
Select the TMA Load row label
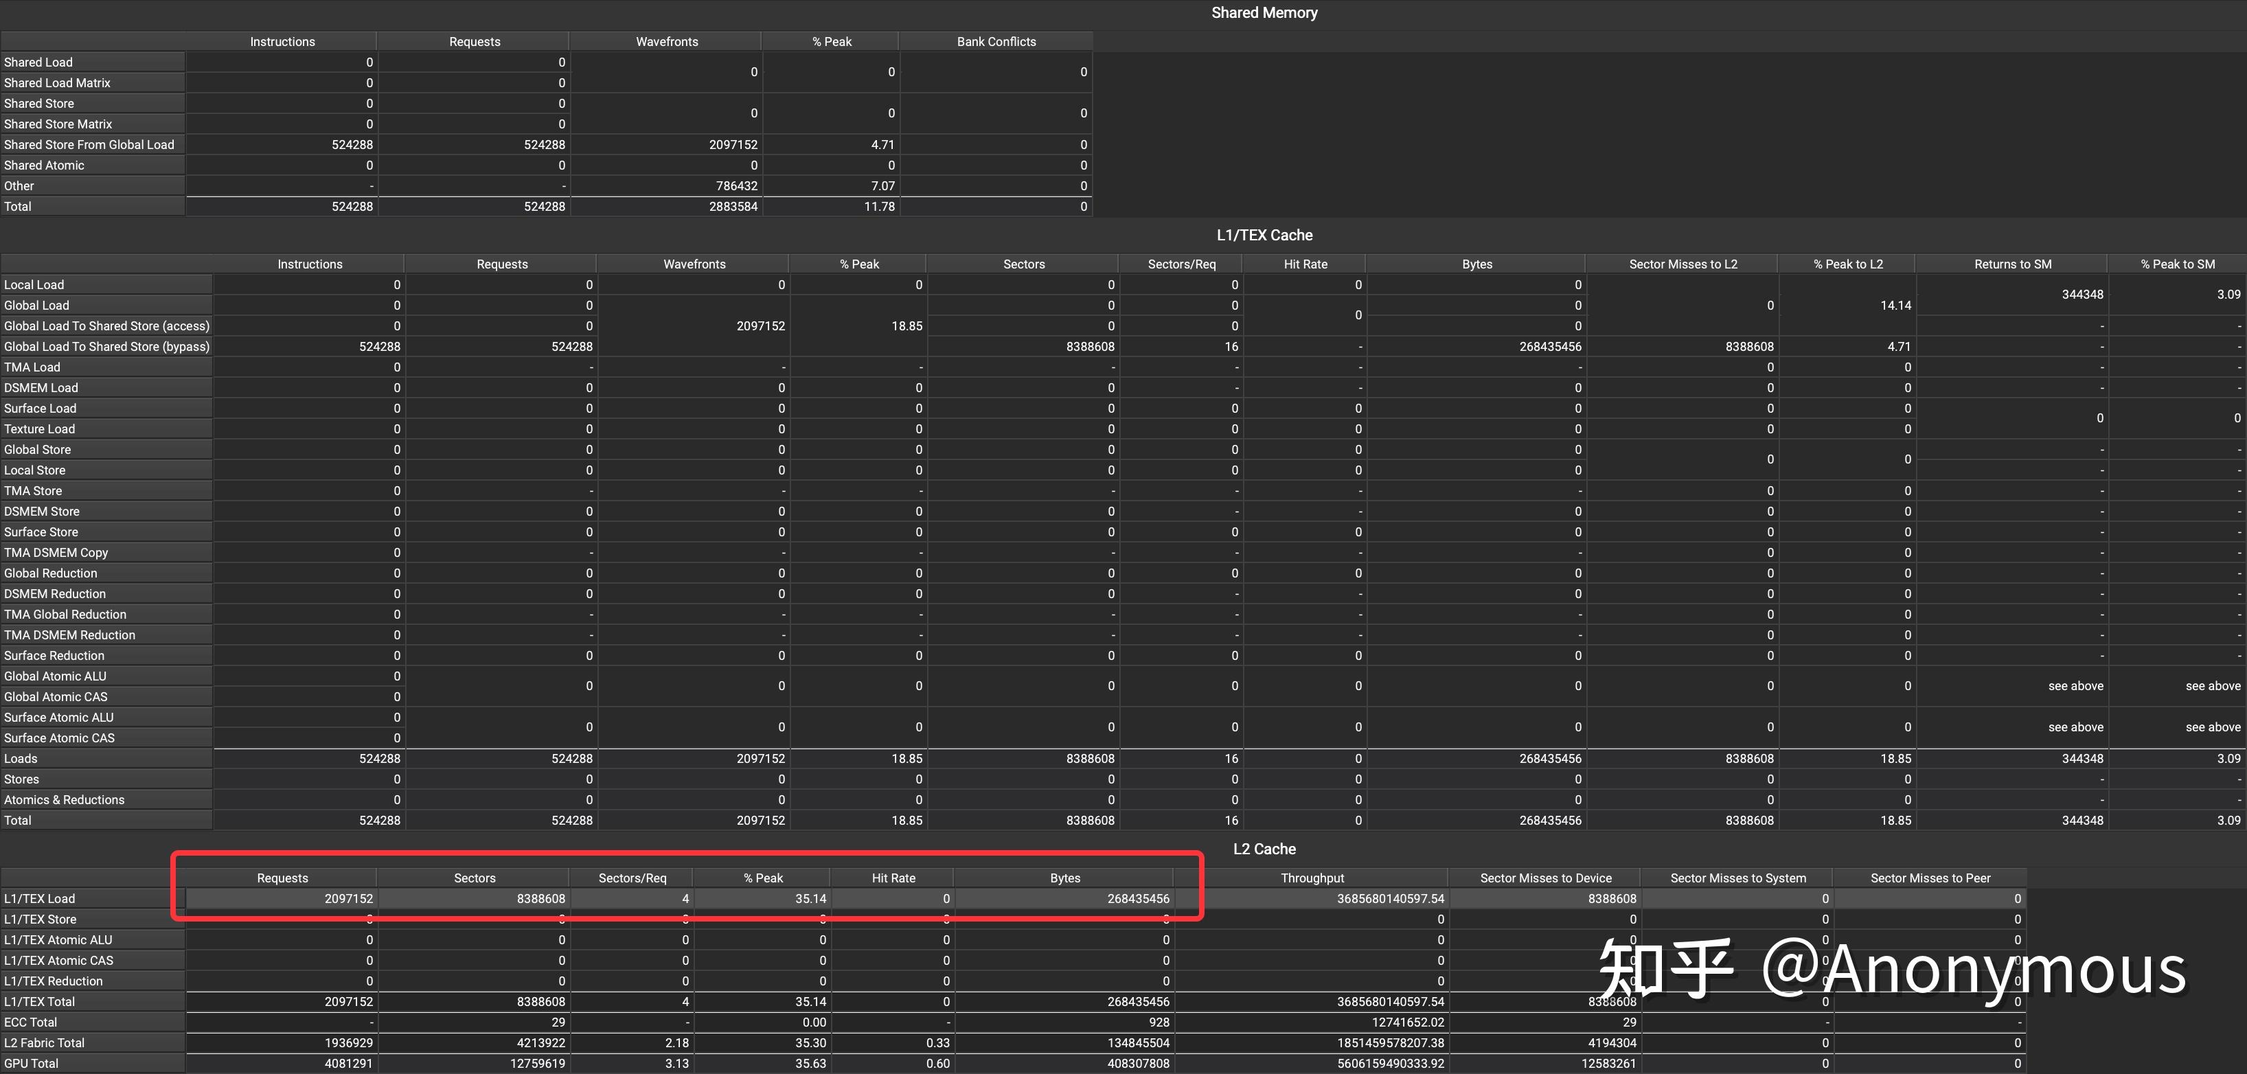32,367
